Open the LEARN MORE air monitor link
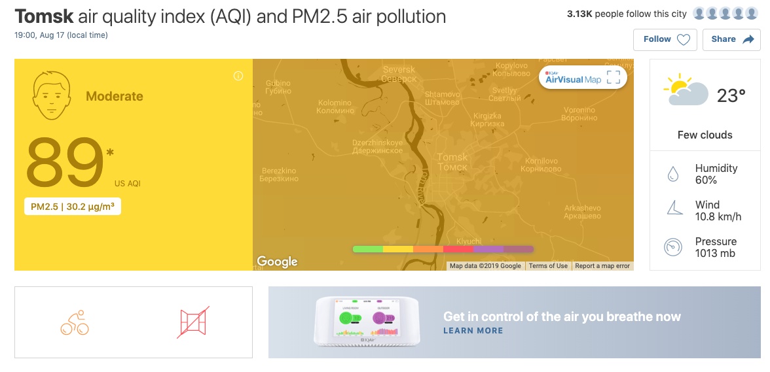Image resolution: width=770 pixels, height=372 pixels. coord(473,331)
